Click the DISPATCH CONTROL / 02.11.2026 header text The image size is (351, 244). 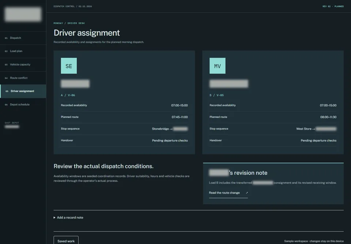point(72,7)
